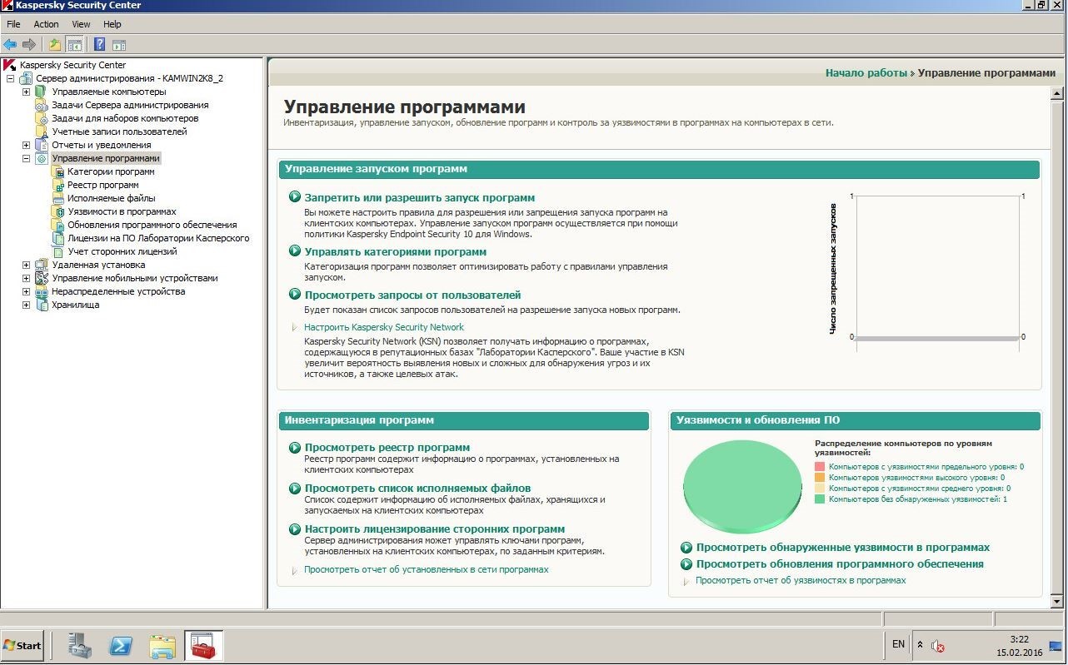The image size is (1068, 665).
Task: Click the Show/Hide Action Pane toolbar icon
Action: tap(119, 45)
